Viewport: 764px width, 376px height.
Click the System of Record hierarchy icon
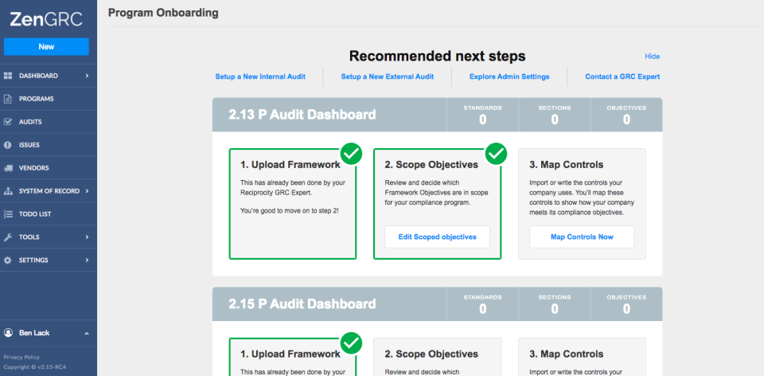pyautogui.click(x=8, y=191)
